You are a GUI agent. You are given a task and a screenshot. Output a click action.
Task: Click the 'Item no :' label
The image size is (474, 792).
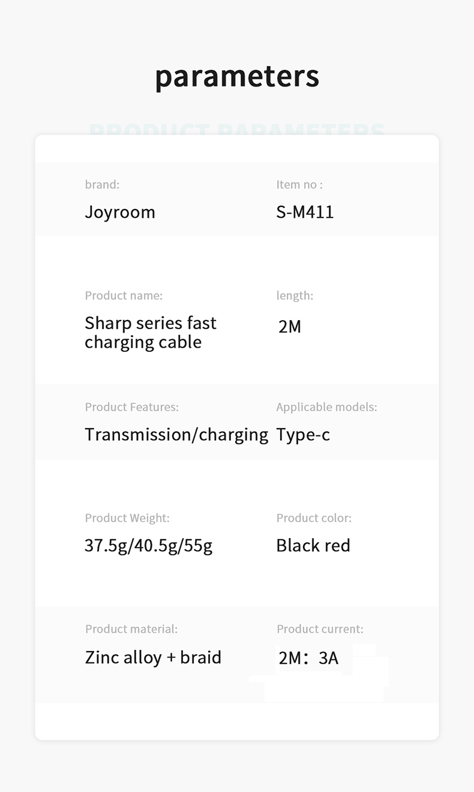point(299,185)
